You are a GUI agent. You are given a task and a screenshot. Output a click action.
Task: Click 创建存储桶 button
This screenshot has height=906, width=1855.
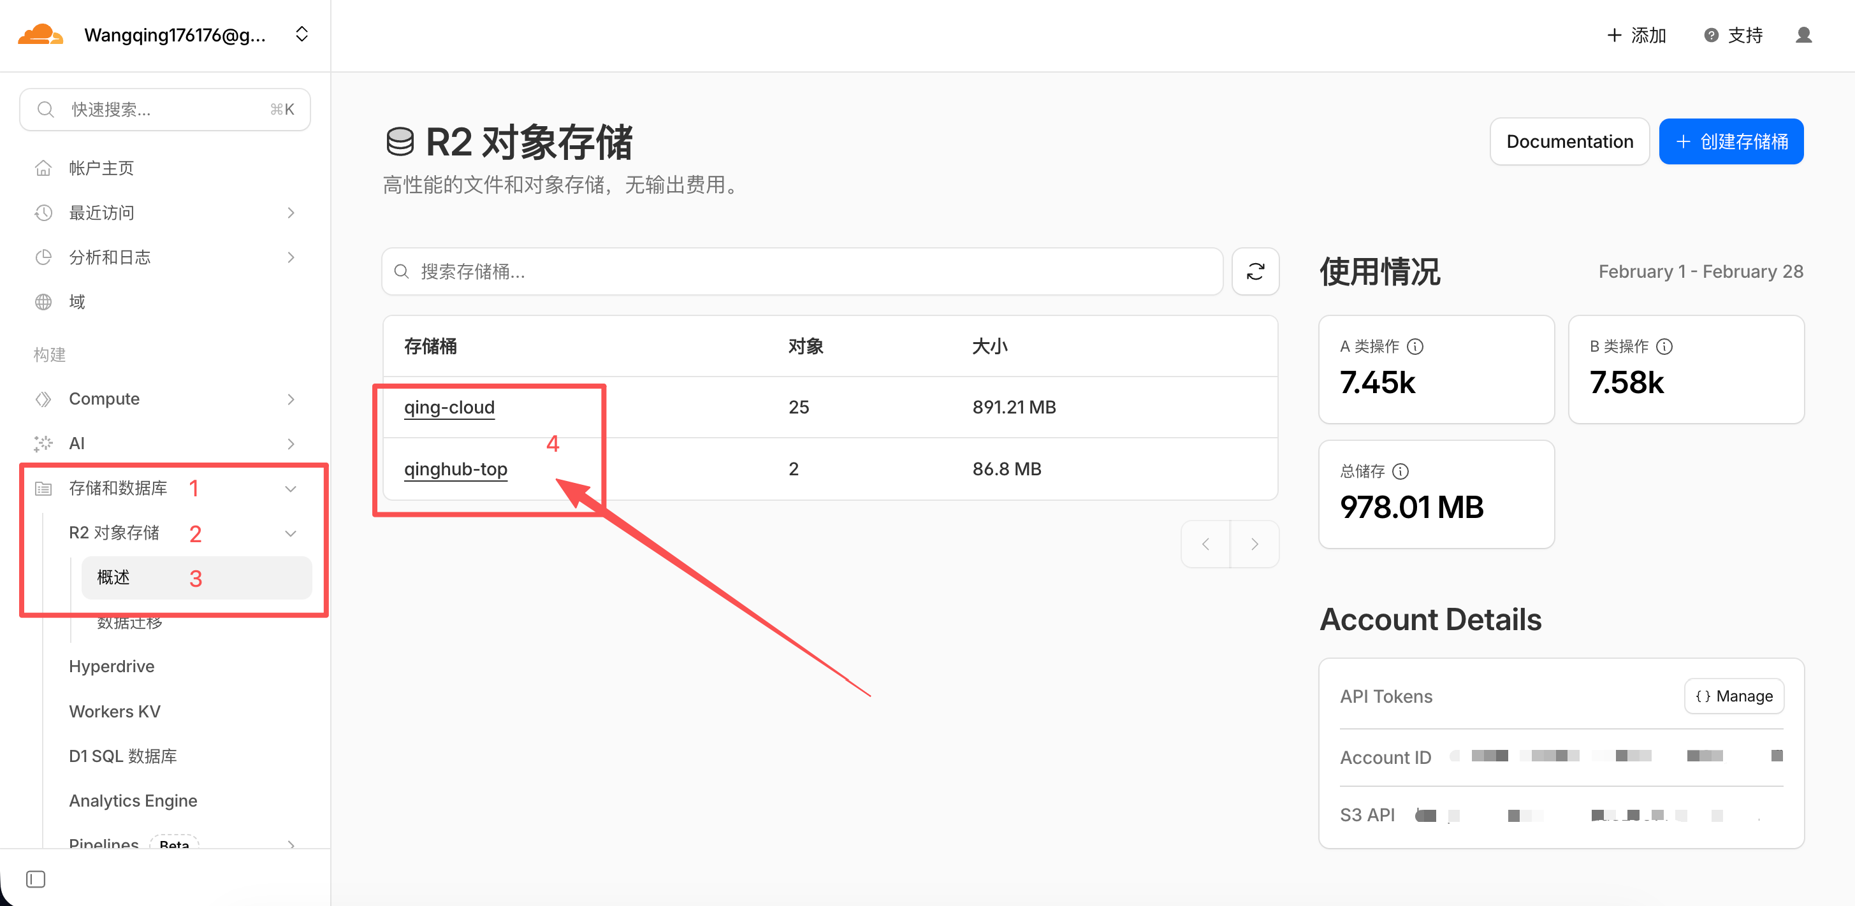tap(1731, 142)
